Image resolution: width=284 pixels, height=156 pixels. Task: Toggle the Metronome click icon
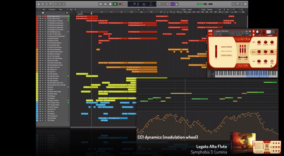tap(176, 4)
